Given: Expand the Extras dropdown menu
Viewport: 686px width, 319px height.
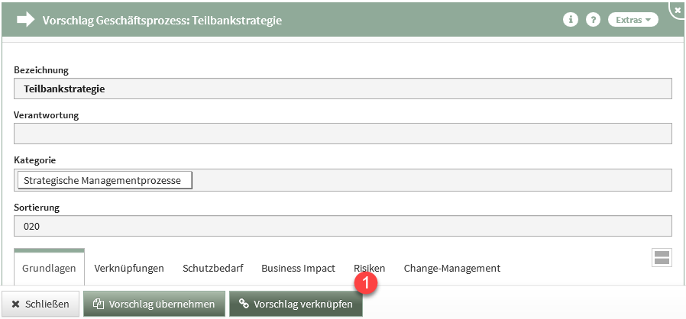Looking at the screenshot, I should pos(633,20).
